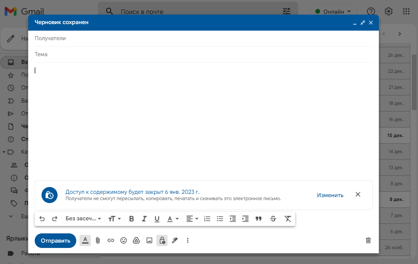Insert files from Google Drive
Image resolution: width=418 pixels, height=264 pixels.
[136, 241]
